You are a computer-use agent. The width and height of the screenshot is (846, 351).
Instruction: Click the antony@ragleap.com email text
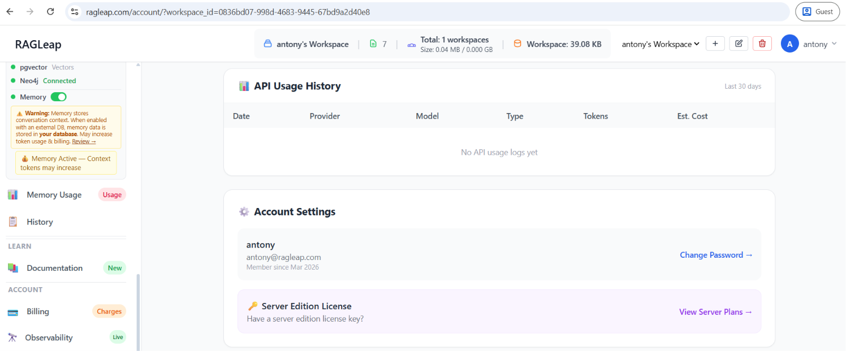[x=284, y=257]
